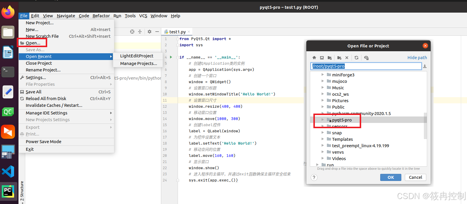Image resolution: width=467 pixels, height=204 pixels.
Task: Select New Scratch File menu entry
Action: click(66, 36)
